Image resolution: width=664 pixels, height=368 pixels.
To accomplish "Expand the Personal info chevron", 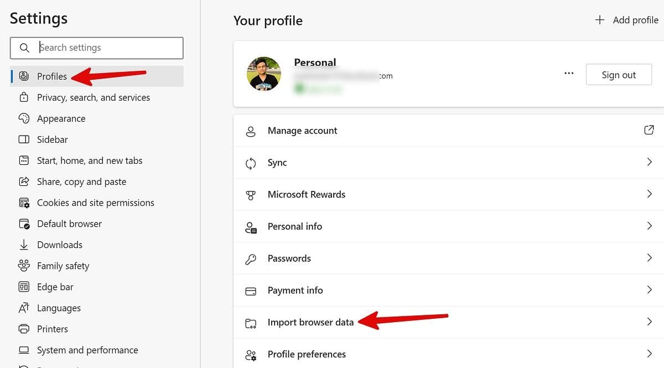I will tap(649, 226).
